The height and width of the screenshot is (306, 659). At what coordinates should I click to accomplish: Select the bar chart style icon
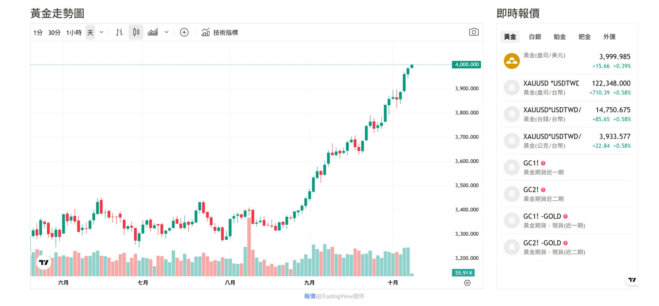click(119, 32)
